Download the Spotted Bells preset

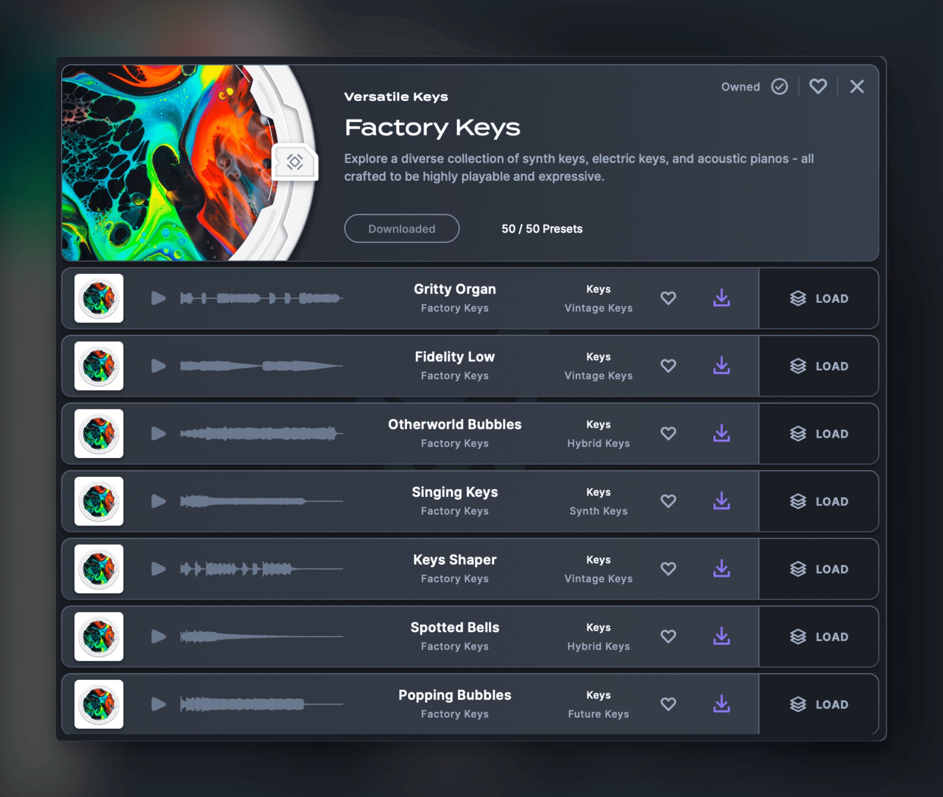pos(722,636)
